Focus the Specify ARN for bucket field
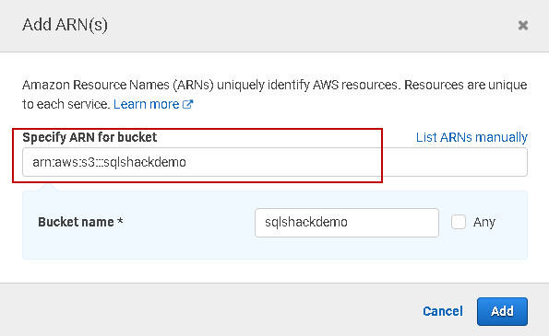The height and width of the screenshot is (336, 549). (275, 162)
